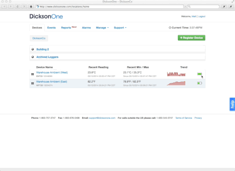Click the Device Name column header
235x171 pixels.
(x=44, y=67)
